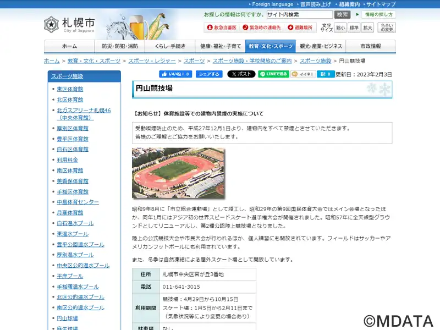Open 厚別区体育館 sidebar link
This screenshot has height=330, width=440.
73,129
